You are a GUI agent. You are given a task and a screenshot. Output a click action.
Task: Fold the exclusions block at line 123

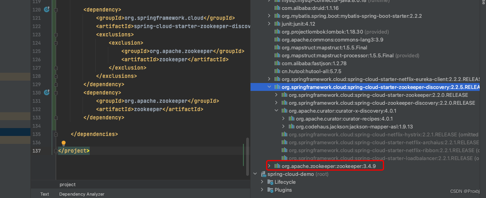pyautogui.click(x=56, y=34)
